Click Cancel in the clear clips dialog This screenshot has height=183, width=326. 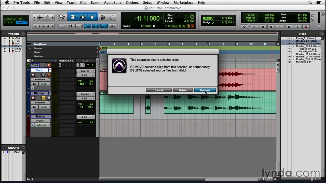coord(158,90)
